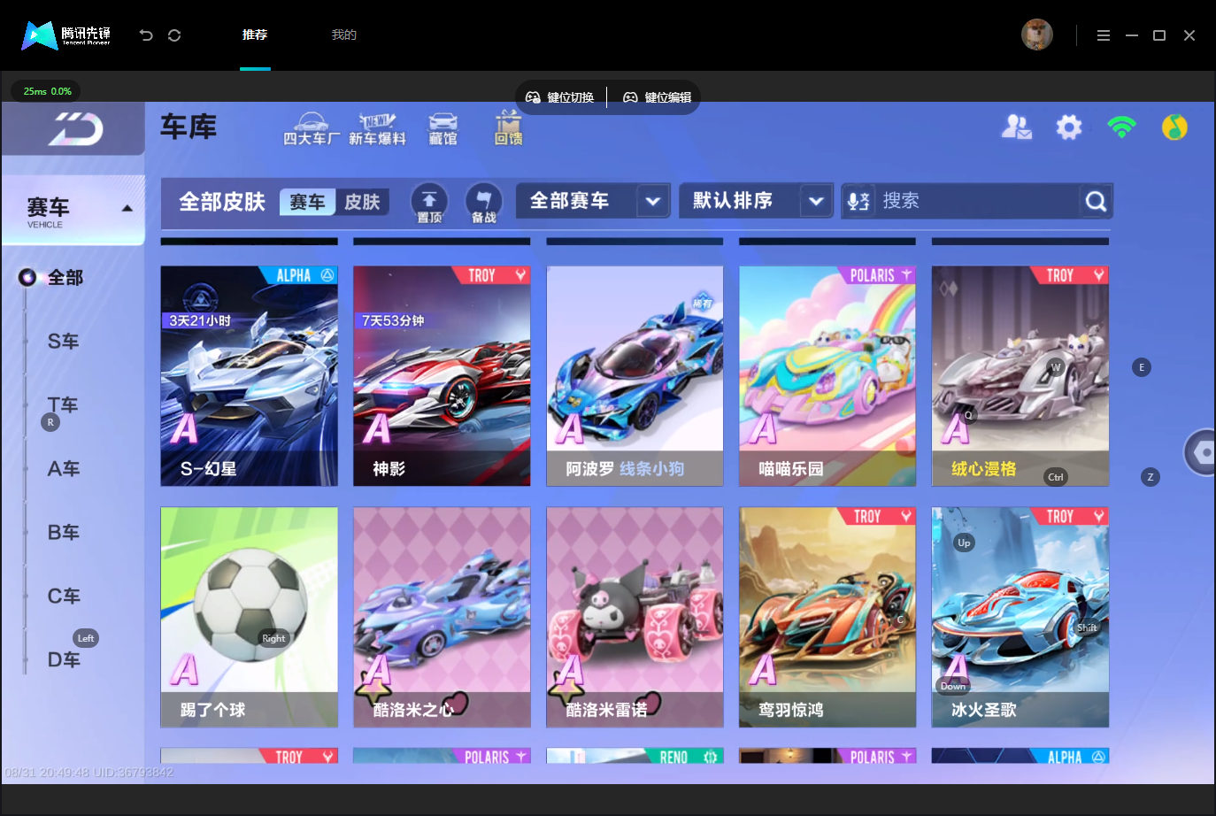Expand the 默认排序 sort dropdown
Viewport: 1216px width, 816px height.
pyautogui.click(x=756, y=201)
